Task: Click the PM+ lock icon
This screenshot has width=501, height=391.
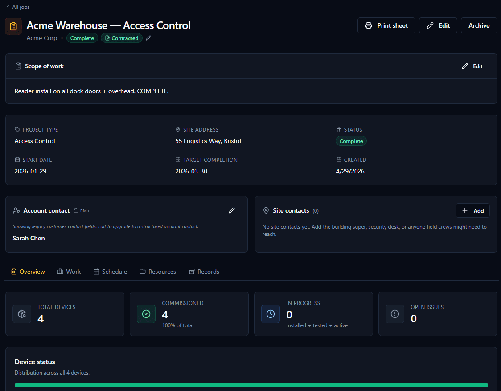Action: point(76,211)
